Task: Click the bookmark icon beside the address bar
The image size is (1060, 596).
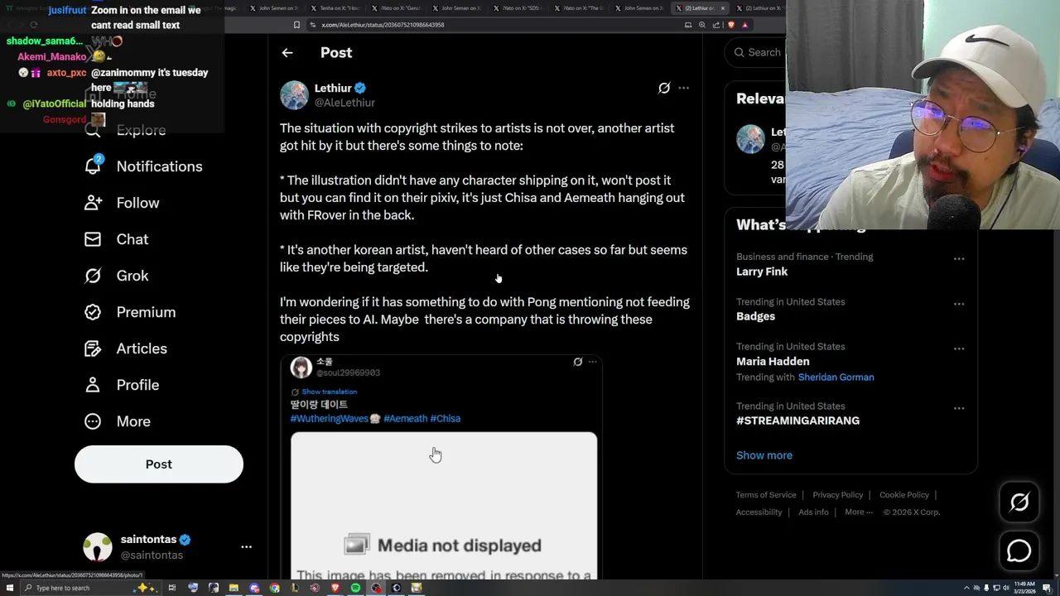Action: pos(296,25)
